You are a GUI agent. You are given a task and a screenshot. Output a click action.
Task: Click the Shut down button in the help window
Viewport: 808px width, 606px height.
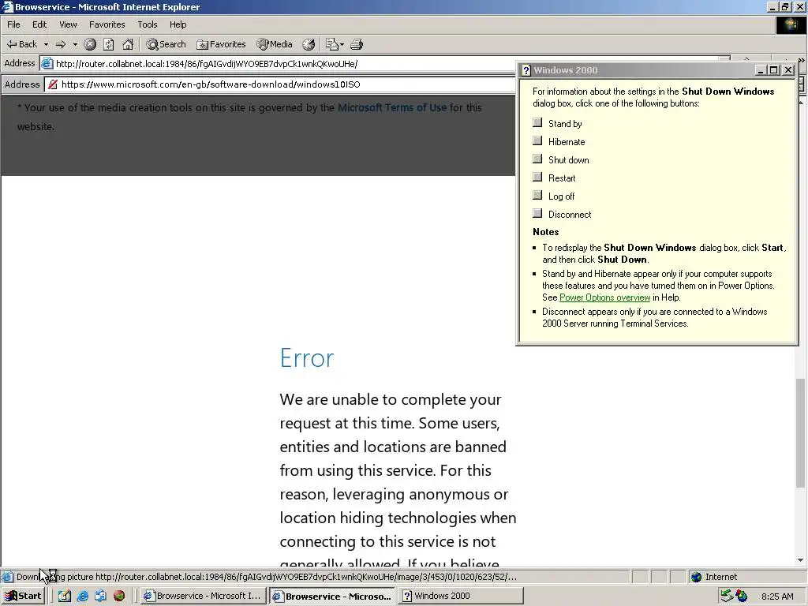point(537,159)
